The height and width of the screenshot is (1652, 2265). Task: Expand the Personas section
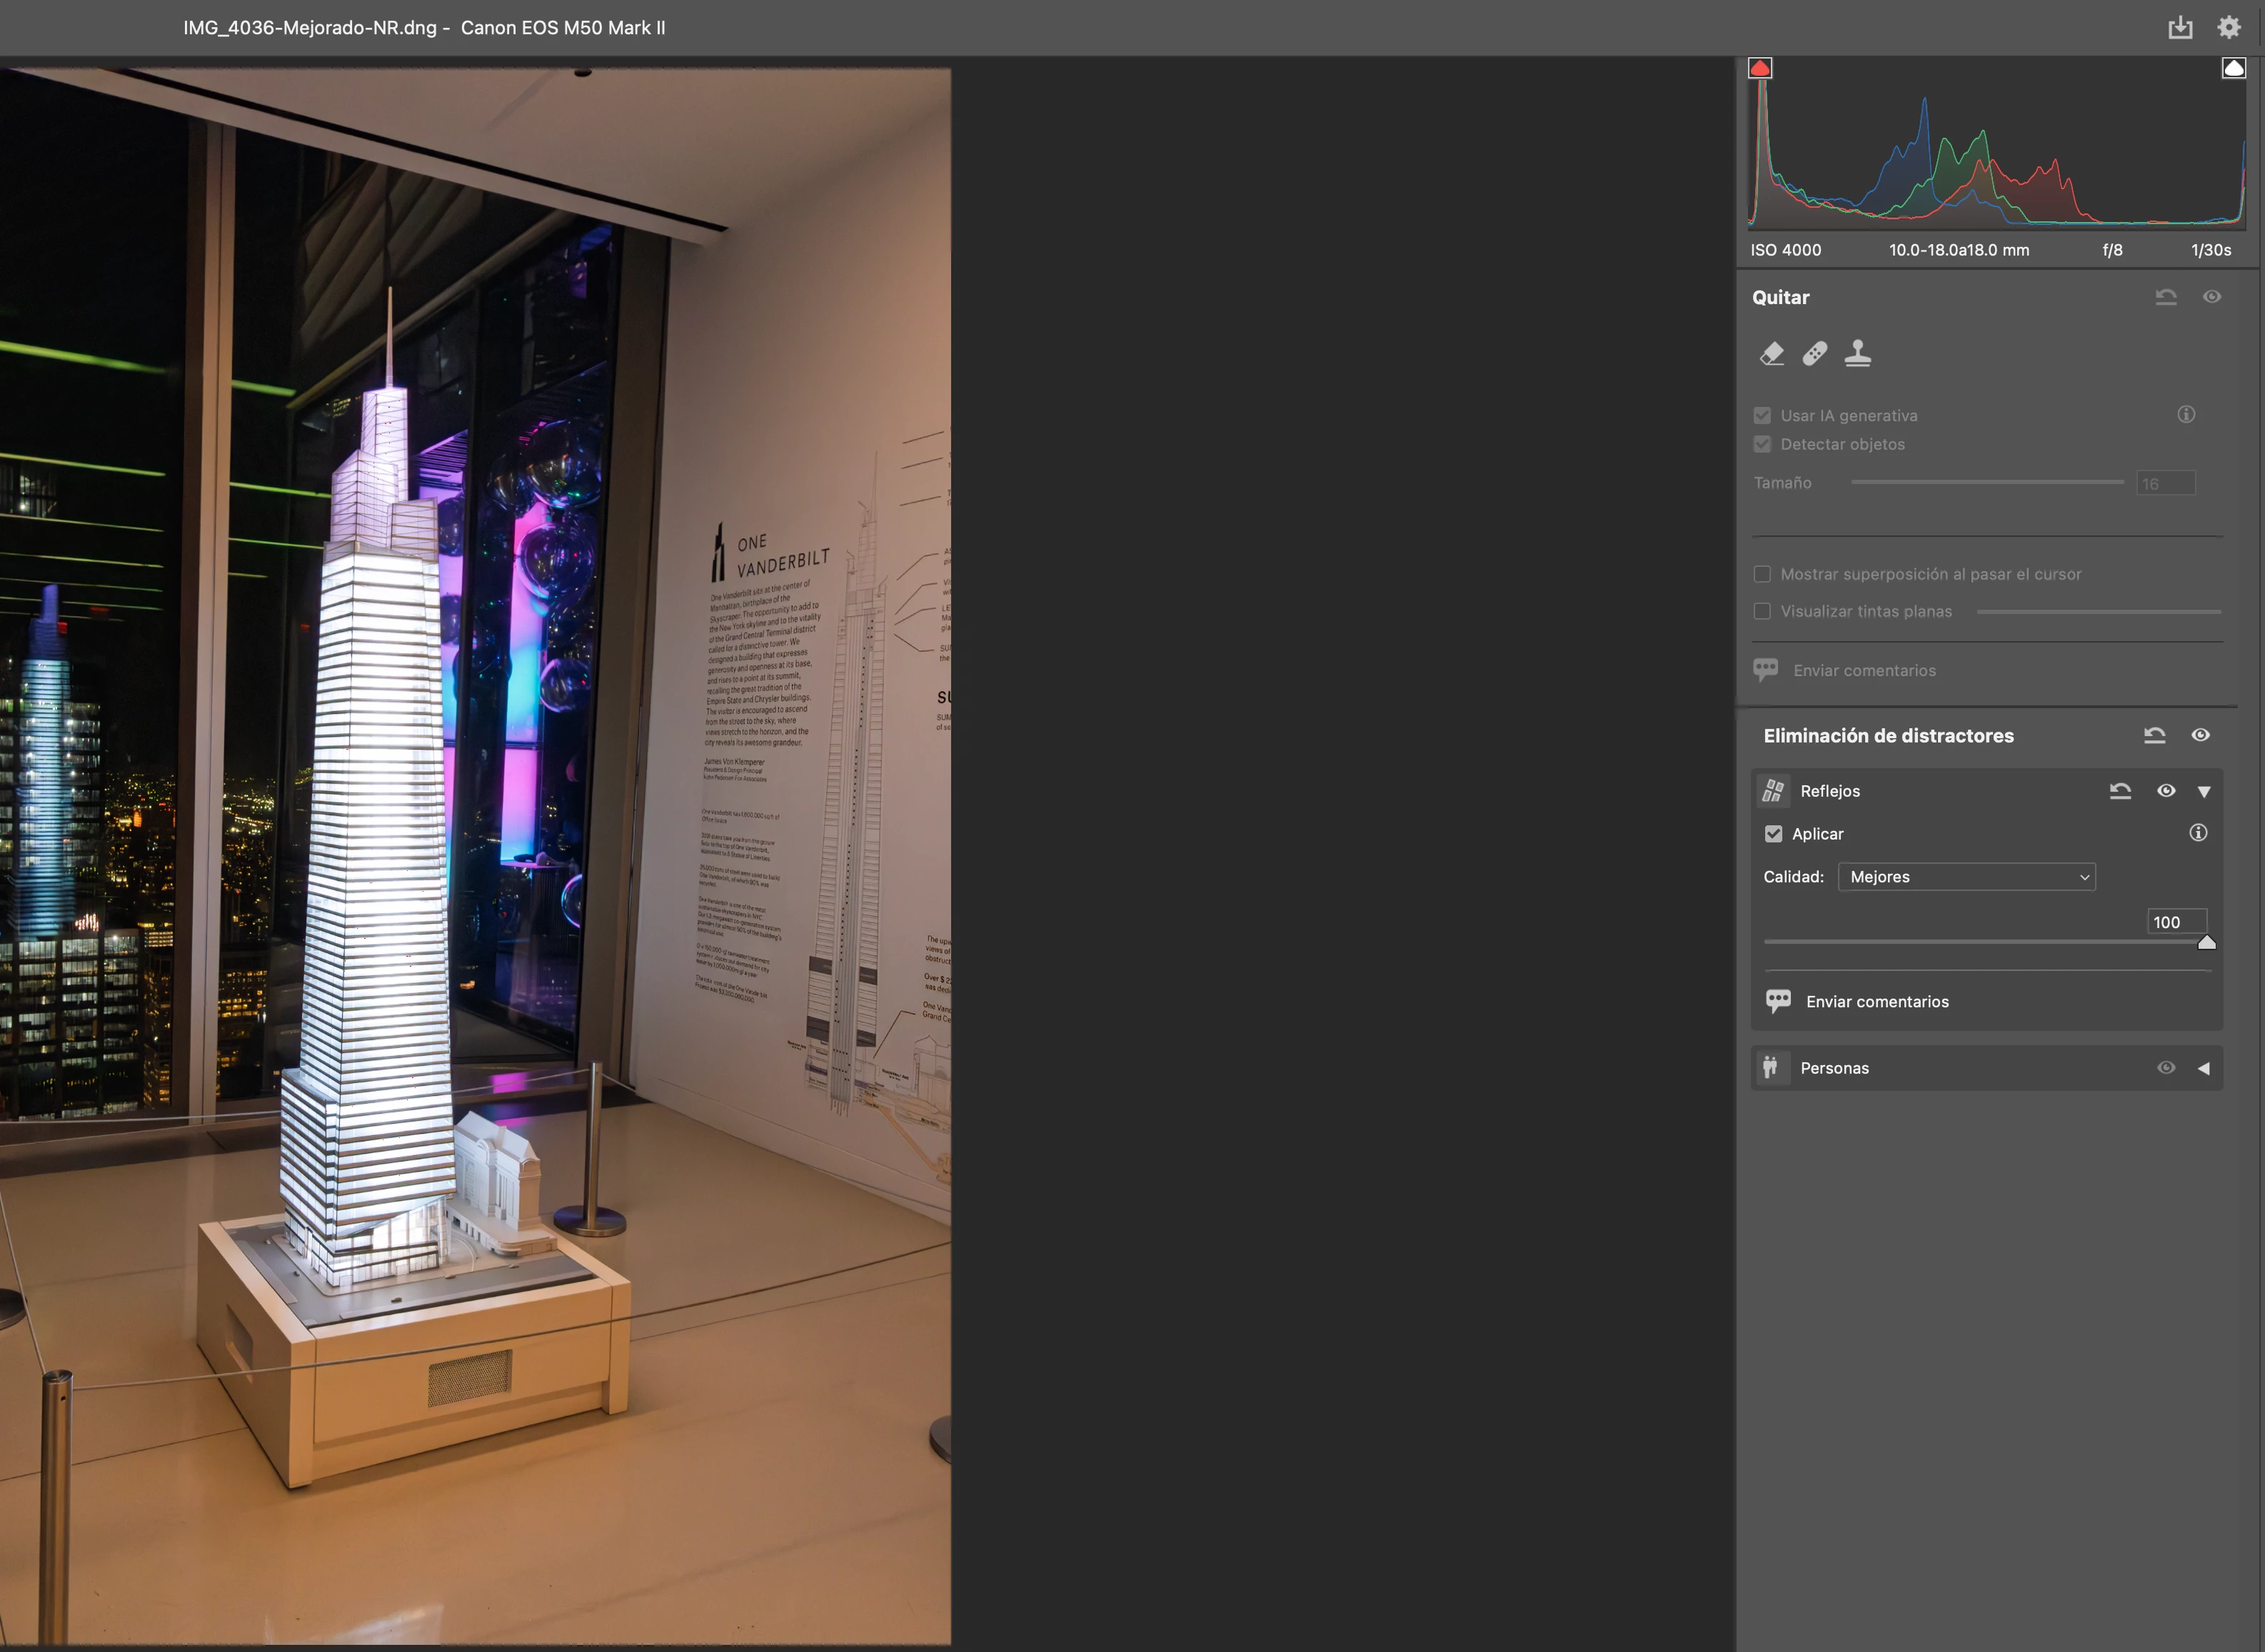pos(2204,1068)
